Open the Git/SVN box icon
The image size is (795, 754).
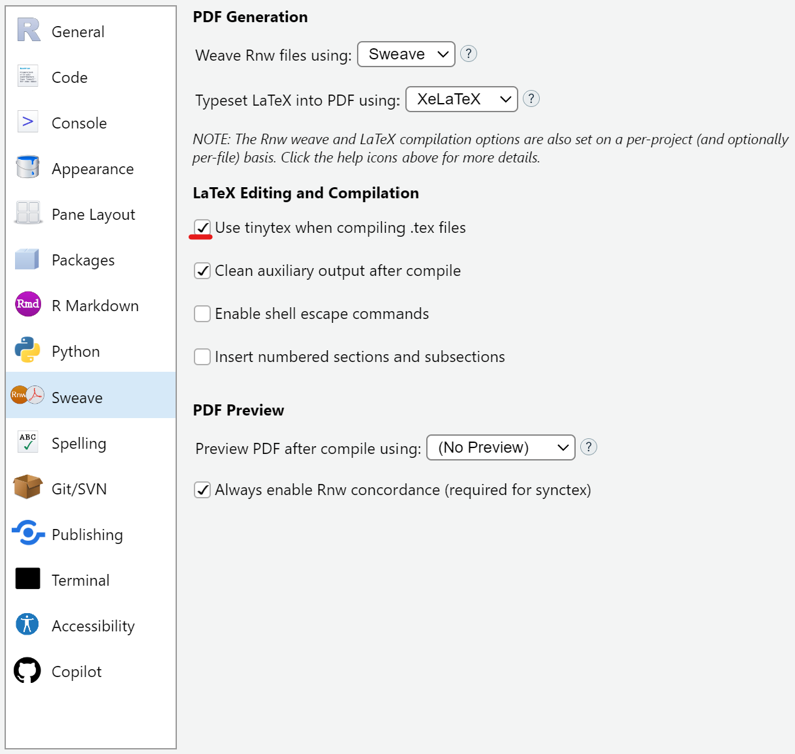28,487
